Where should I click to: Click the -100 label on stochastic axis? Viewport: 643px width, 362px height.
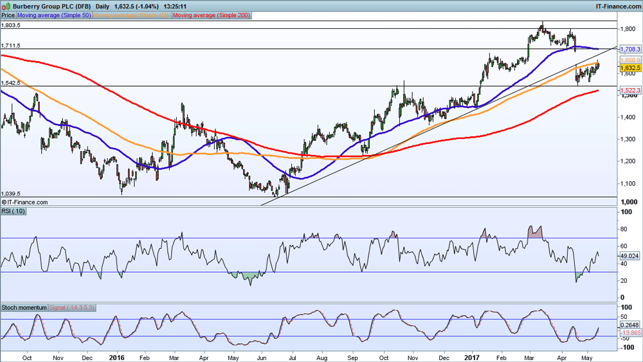(628, 347)
